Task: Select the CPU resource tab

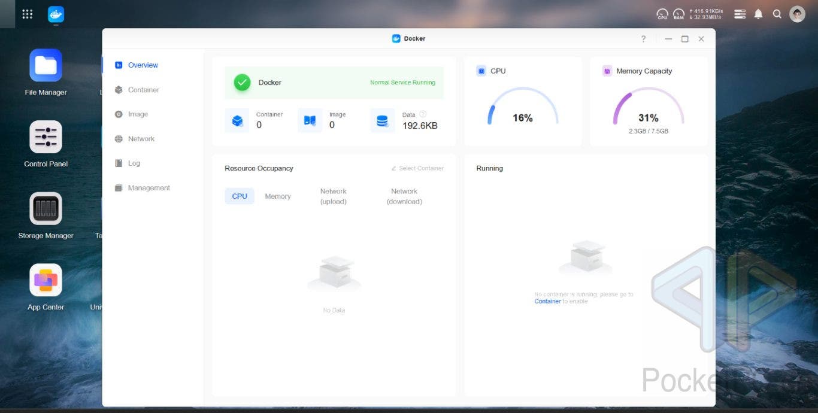Action: (240, 196)
